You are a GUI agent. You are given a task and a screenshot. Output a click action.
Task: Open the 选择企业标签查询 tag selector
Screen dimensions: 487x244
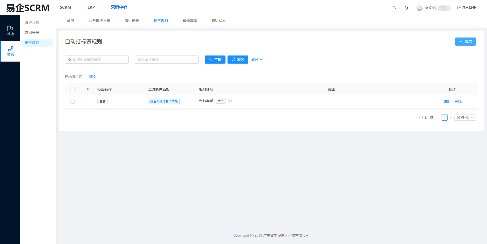(97, 60)
